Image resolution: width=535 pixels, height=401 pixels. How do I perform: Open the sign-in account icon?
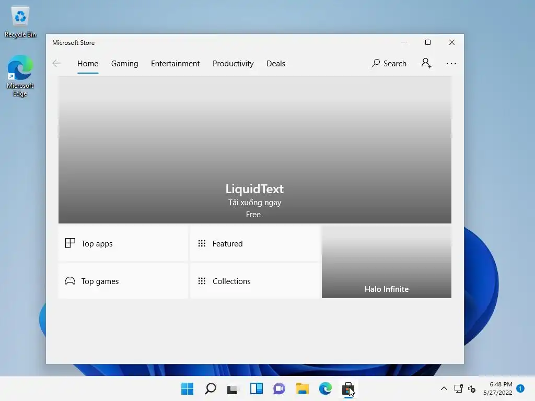click(x=426, y=63)
